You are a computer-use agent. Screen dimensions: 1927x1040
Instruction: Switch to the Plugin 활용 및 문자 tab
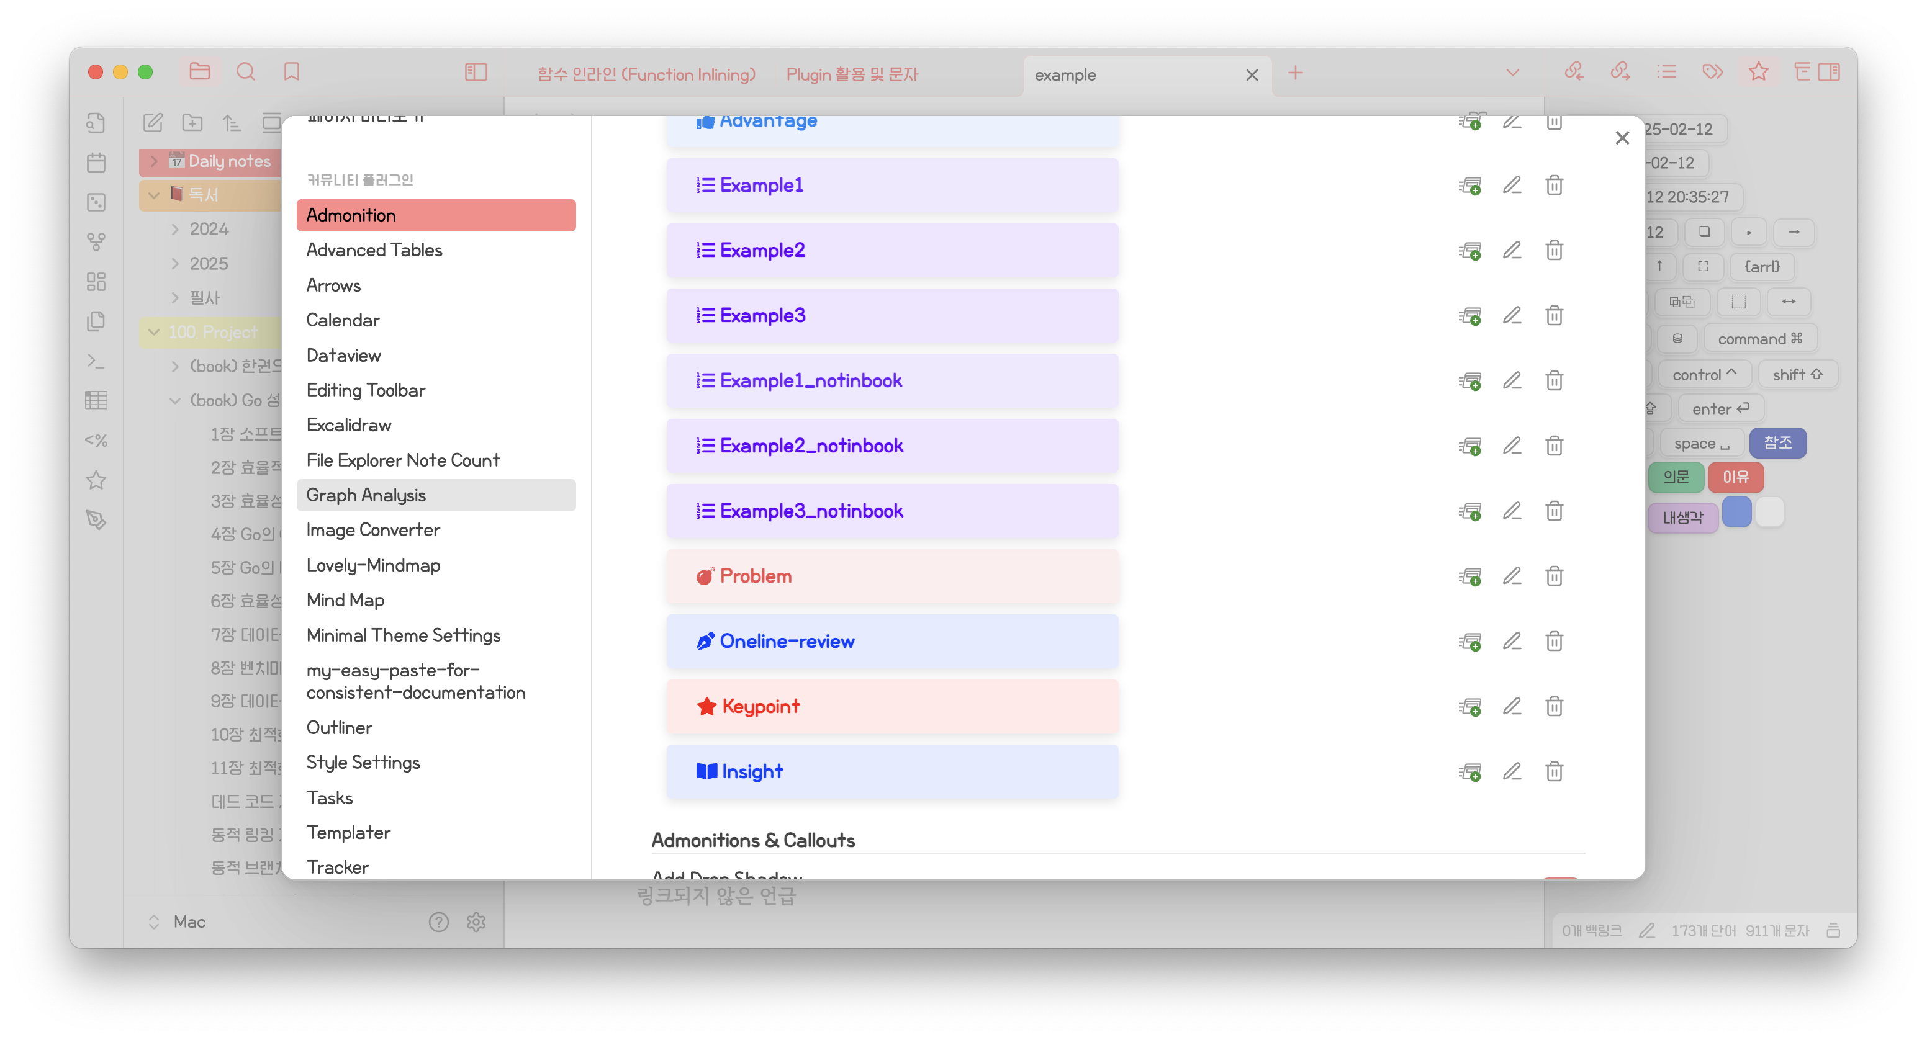(852, 74)
